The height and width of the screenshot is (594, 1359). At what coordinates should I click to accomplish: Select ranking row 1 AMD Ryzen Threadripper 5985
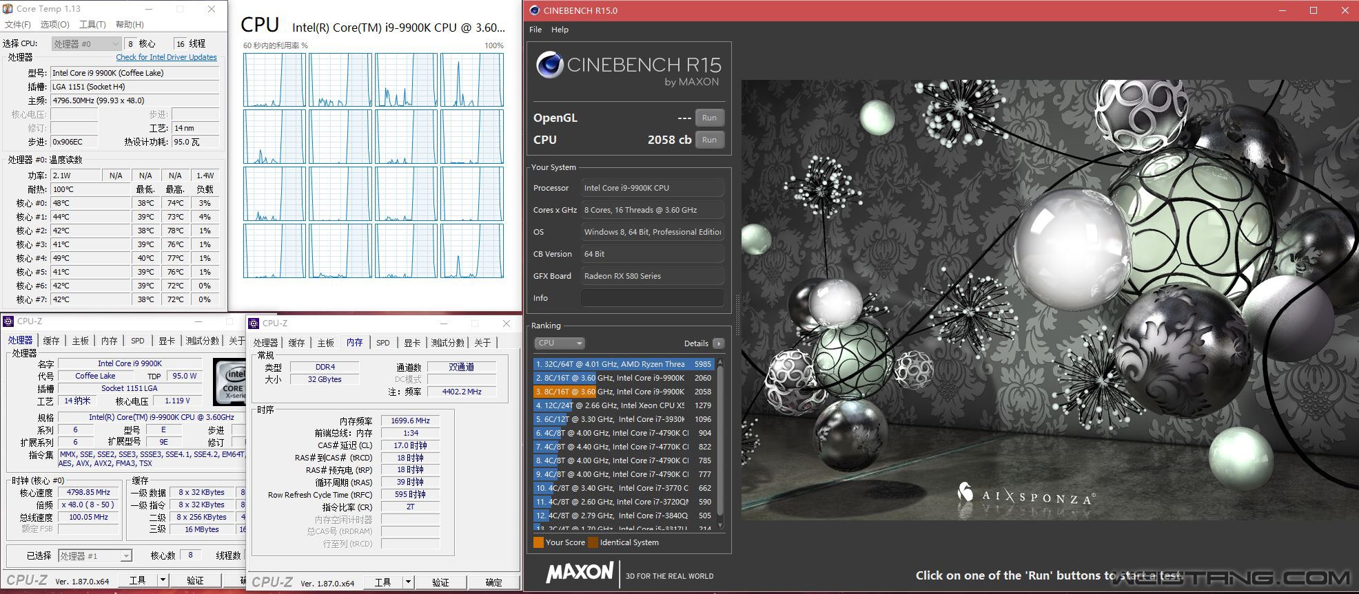click(x=624, y=364)
